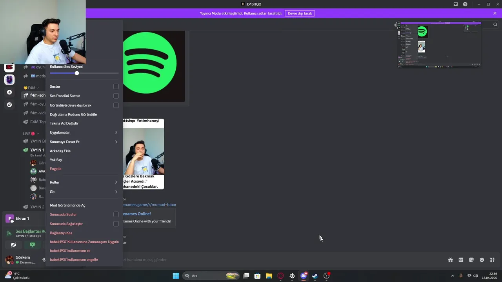Click Devre dışı bırak button
The height and width of the screenshot is (282, 502).
pos(300,13)
